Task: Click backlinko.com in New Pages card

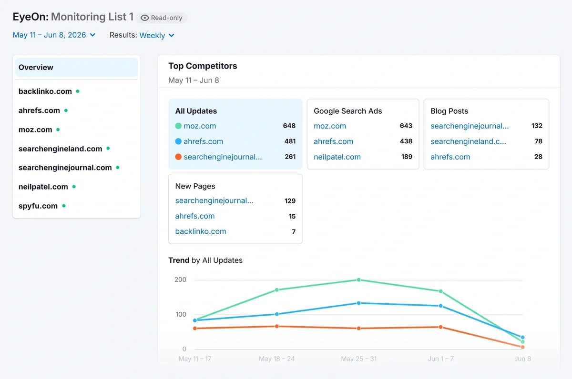Action: pyautogui.click(x=201, y=231)
